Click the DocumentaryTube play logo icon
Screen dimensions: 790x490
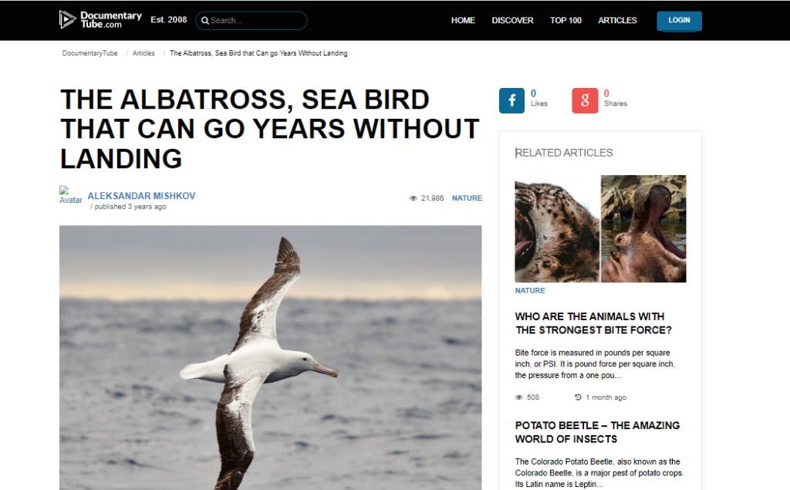pos(68,19)
